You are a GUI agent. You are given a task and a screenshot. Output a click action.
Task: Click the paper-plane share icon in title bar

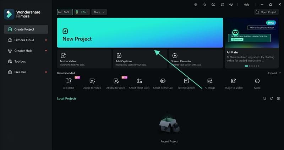pos(196,5)
